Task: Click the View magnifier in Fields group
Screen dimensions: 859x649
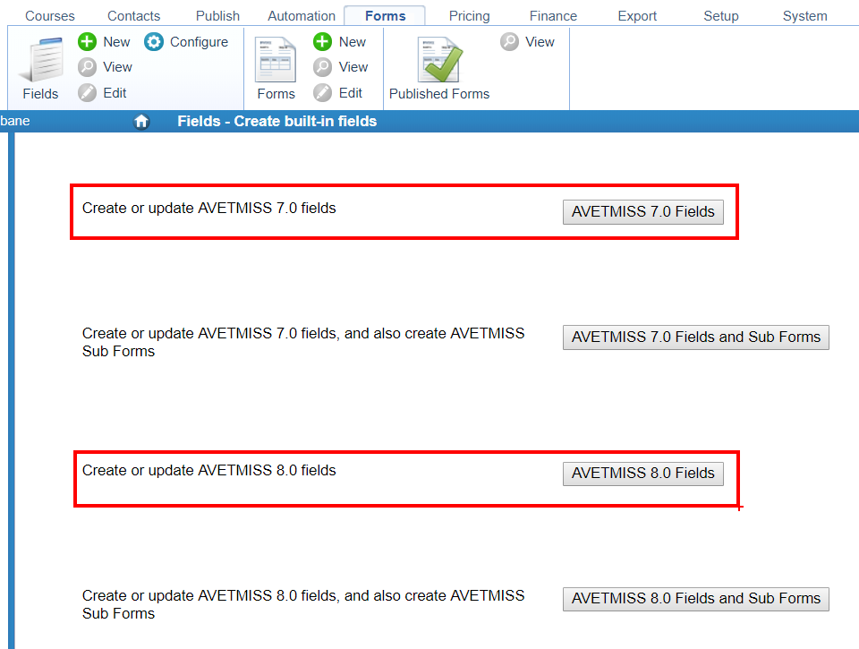Action: 87,67
